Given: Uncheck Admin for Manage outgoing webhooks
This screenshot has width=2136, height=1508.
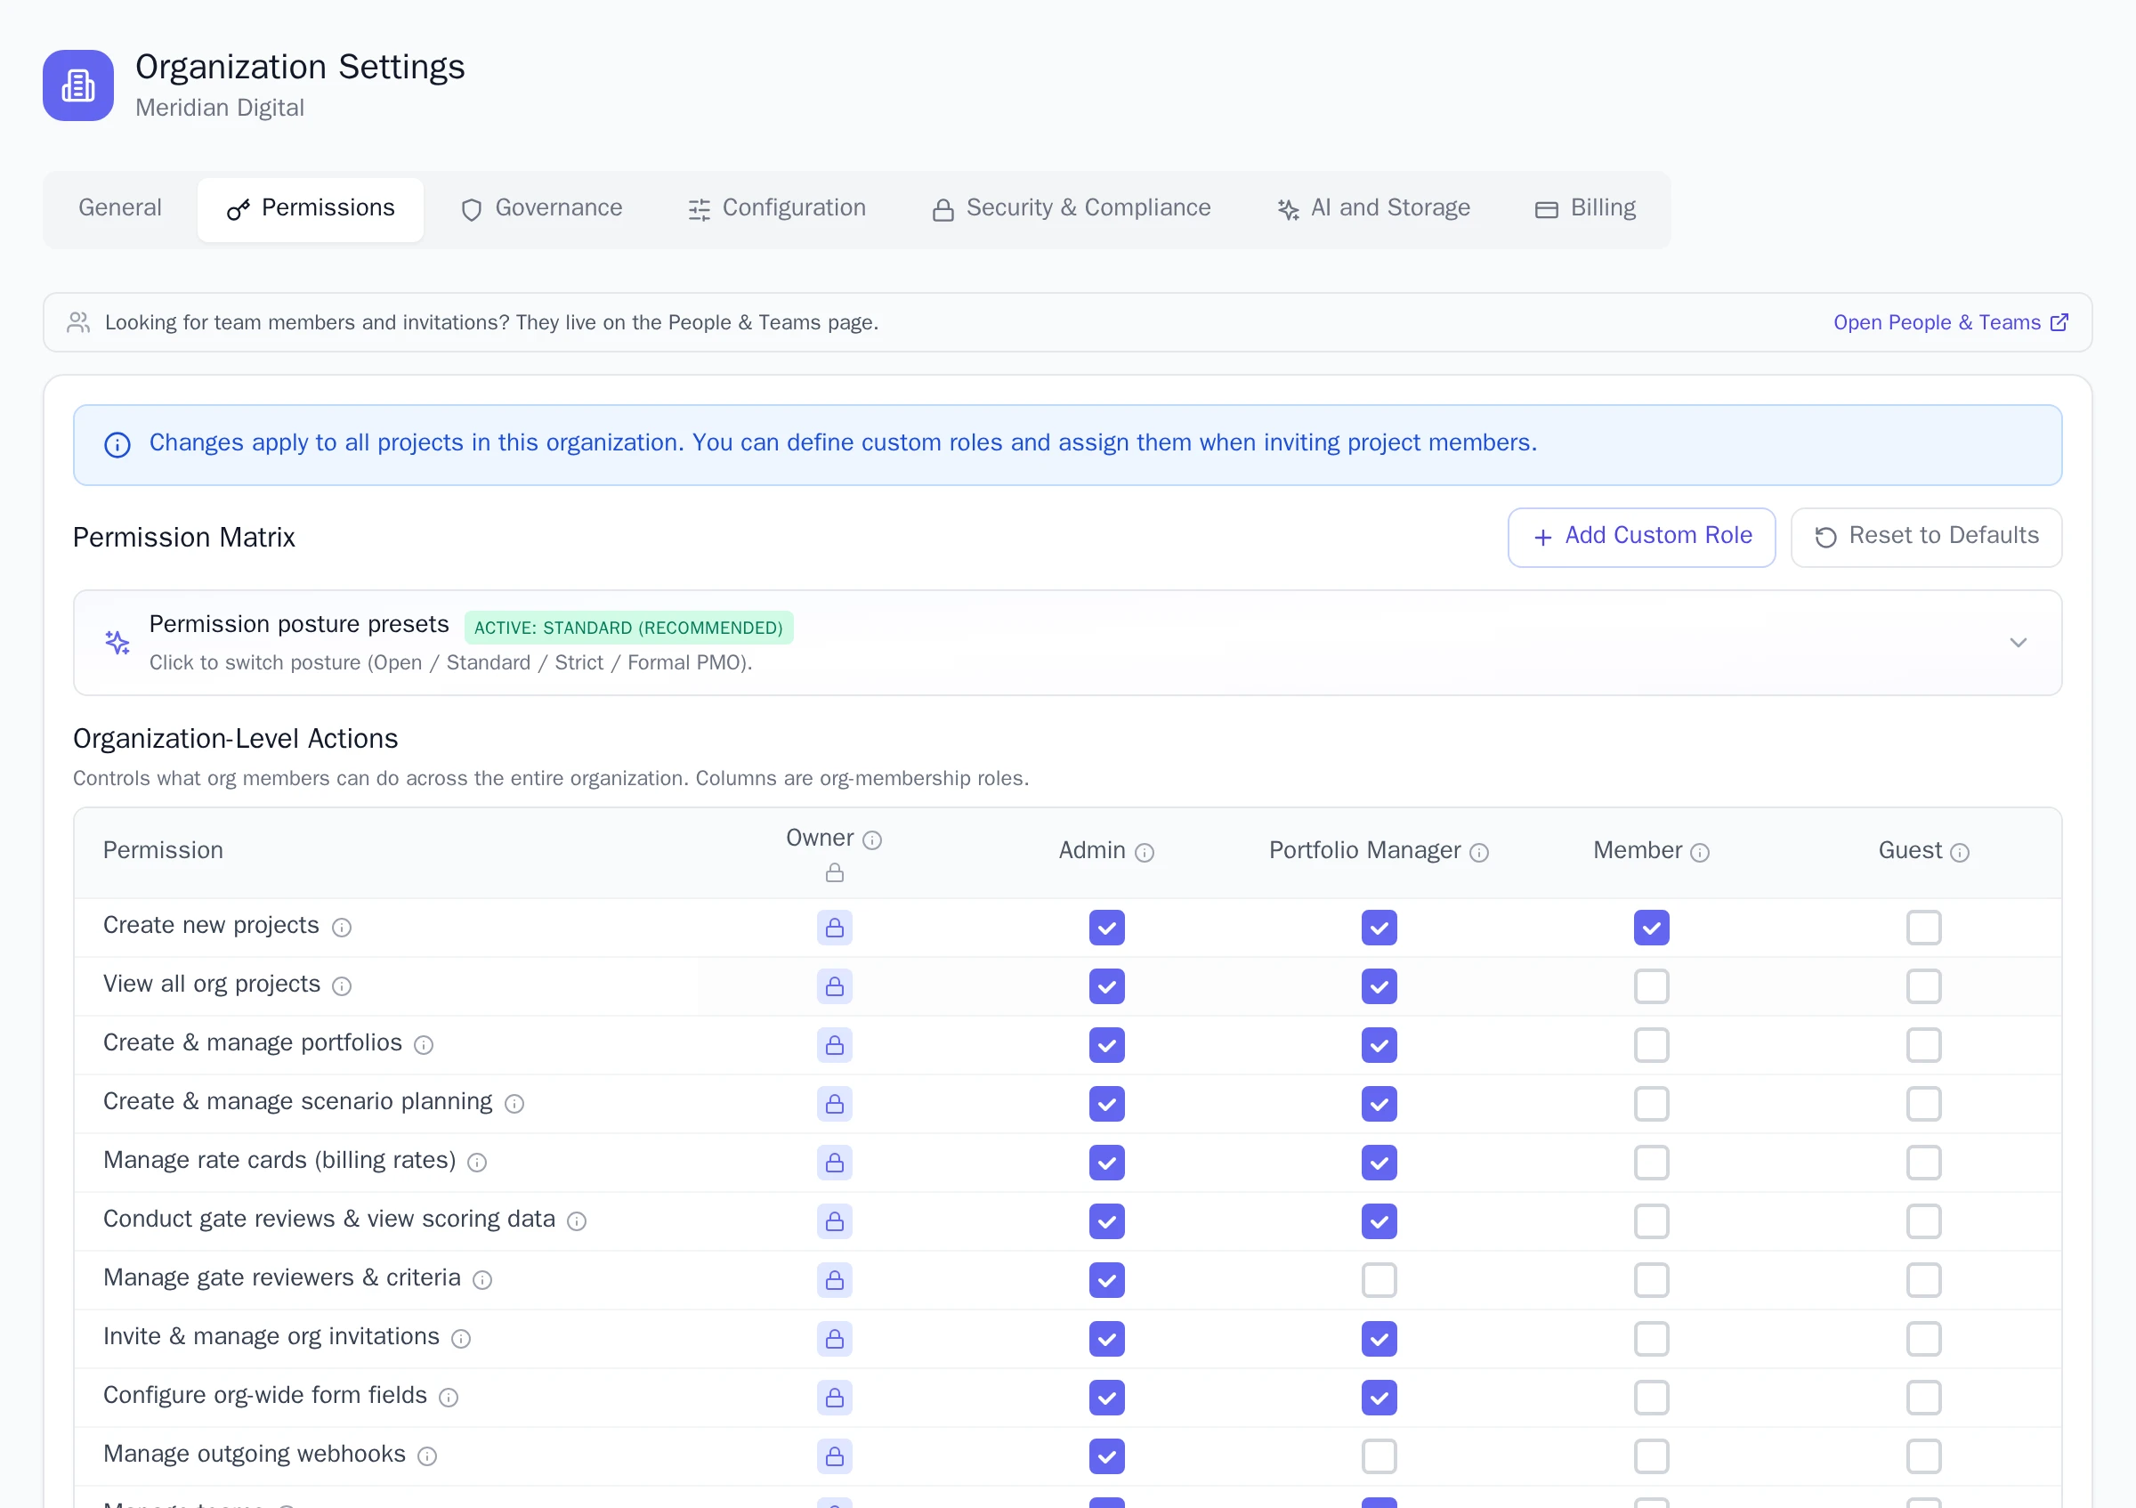Looking at the screenshot, I should point(1107,1455).
